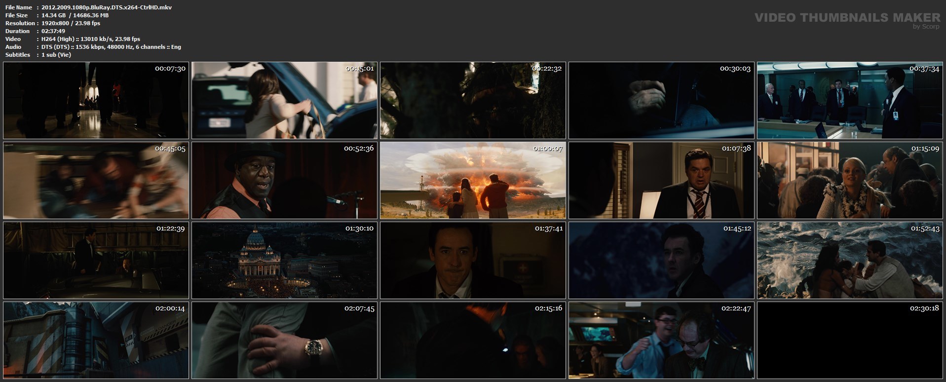Image resolution: width=946 pixels, height=382 pixels.
Task: Select file name 2012.2009.1080p.BluRay.DTS.x264-CtrlHD.mkv
Action: [x=107, y=7]
